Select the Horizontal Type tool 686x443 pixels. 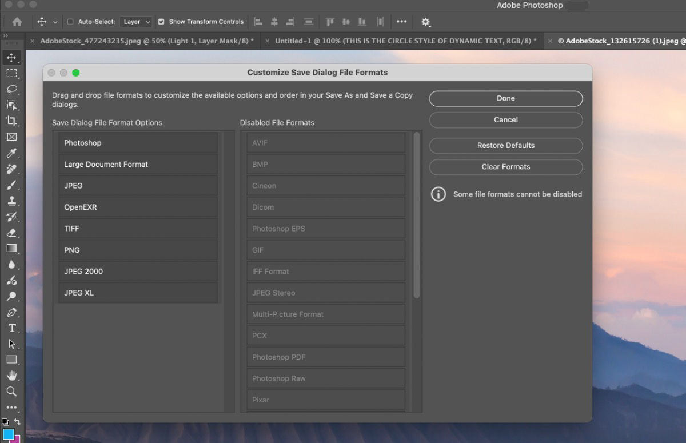click(x=11, y=328)
